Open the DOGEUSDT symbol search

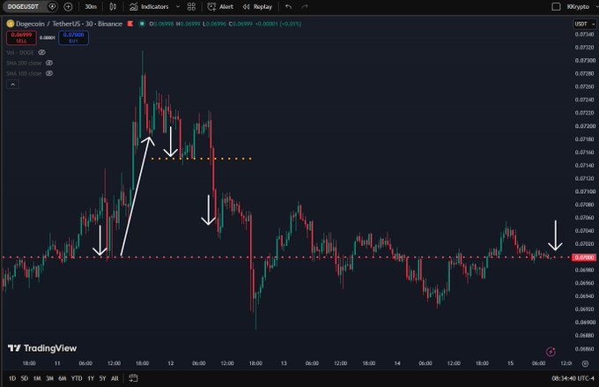pos(24,6)
